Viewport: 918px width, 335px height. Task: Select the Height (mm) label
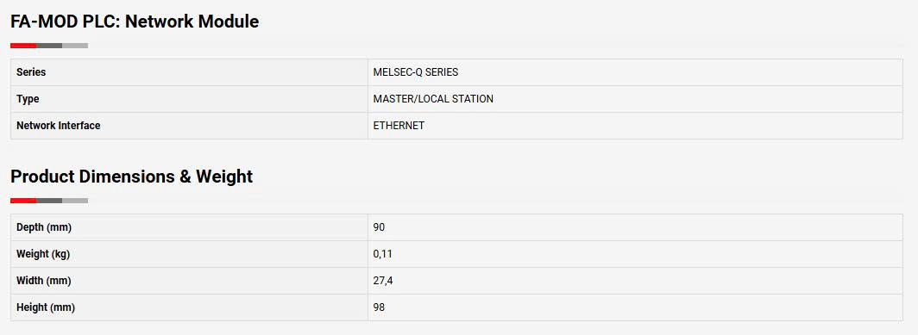coord(46,307)
